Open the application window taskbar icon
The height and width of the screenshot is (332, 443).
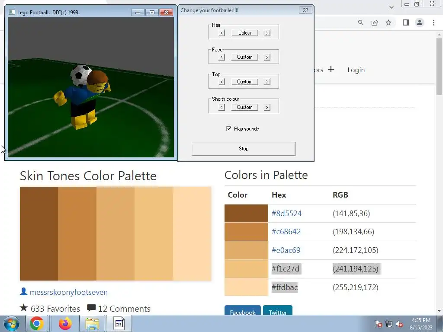tap(119, 323)
